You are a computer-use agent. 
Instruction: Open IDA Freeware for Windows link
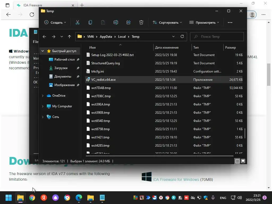click(x=176, y=180)
